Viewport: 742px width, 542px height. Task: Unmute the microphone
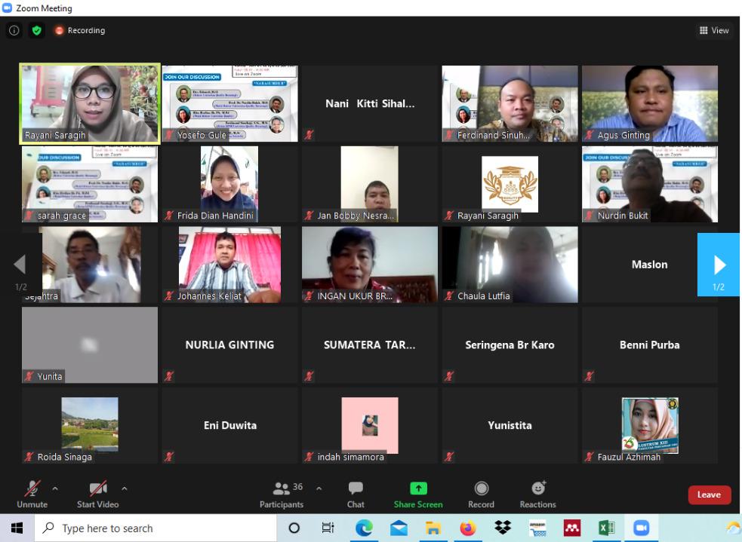pos(32,495)
